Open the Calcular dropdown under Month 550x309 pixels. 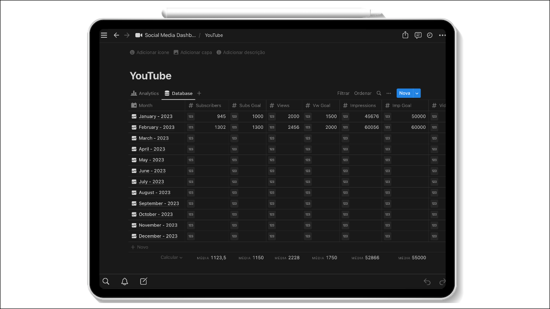[171, 257]
